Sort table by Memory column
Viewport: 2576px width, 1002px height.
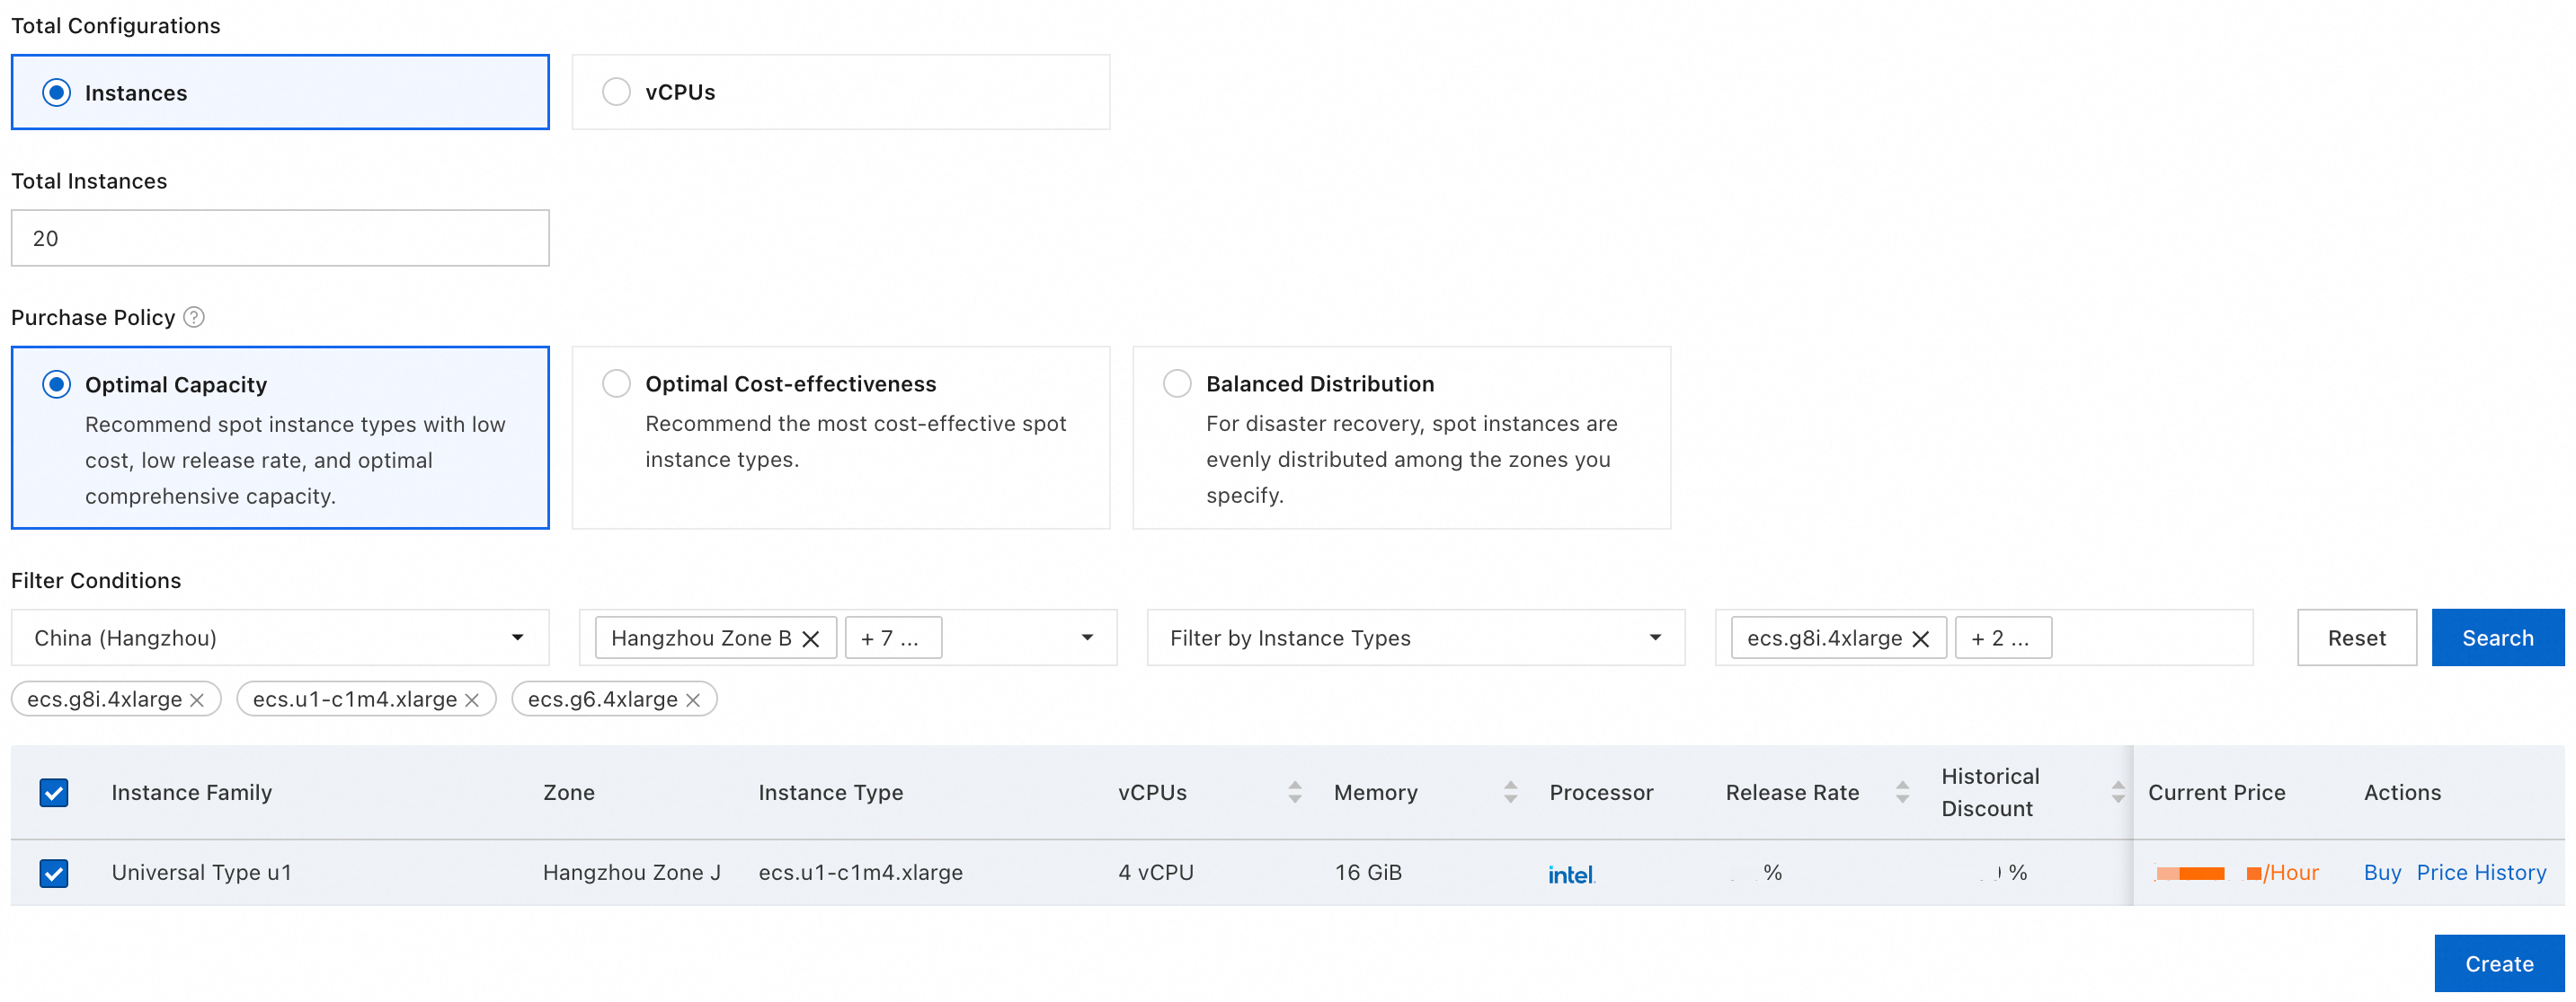[x=1510, y=792]
